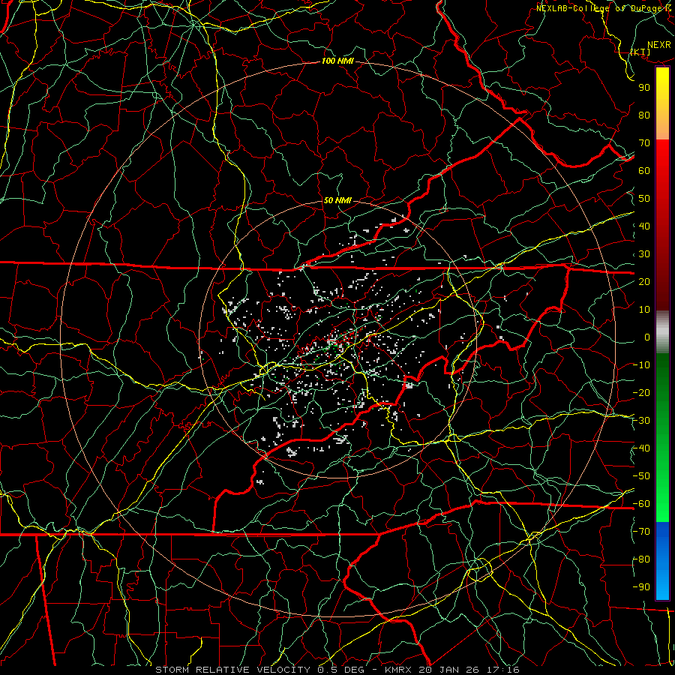Click the "100 NMI" range ring label
Screen dimensions: 675x675
[x=337, y=61]
